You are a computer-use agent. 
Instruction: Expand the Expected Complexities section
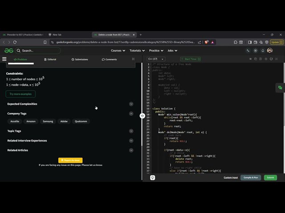(131, 104)
